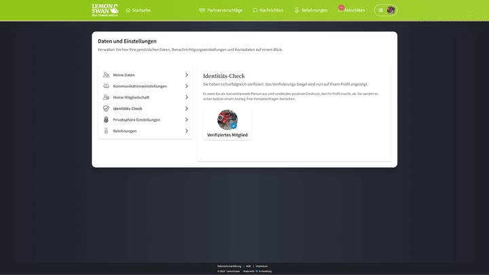
Task: Click the home icon beside Startseite
Action: pyautogui.click(x=128, y=10)
